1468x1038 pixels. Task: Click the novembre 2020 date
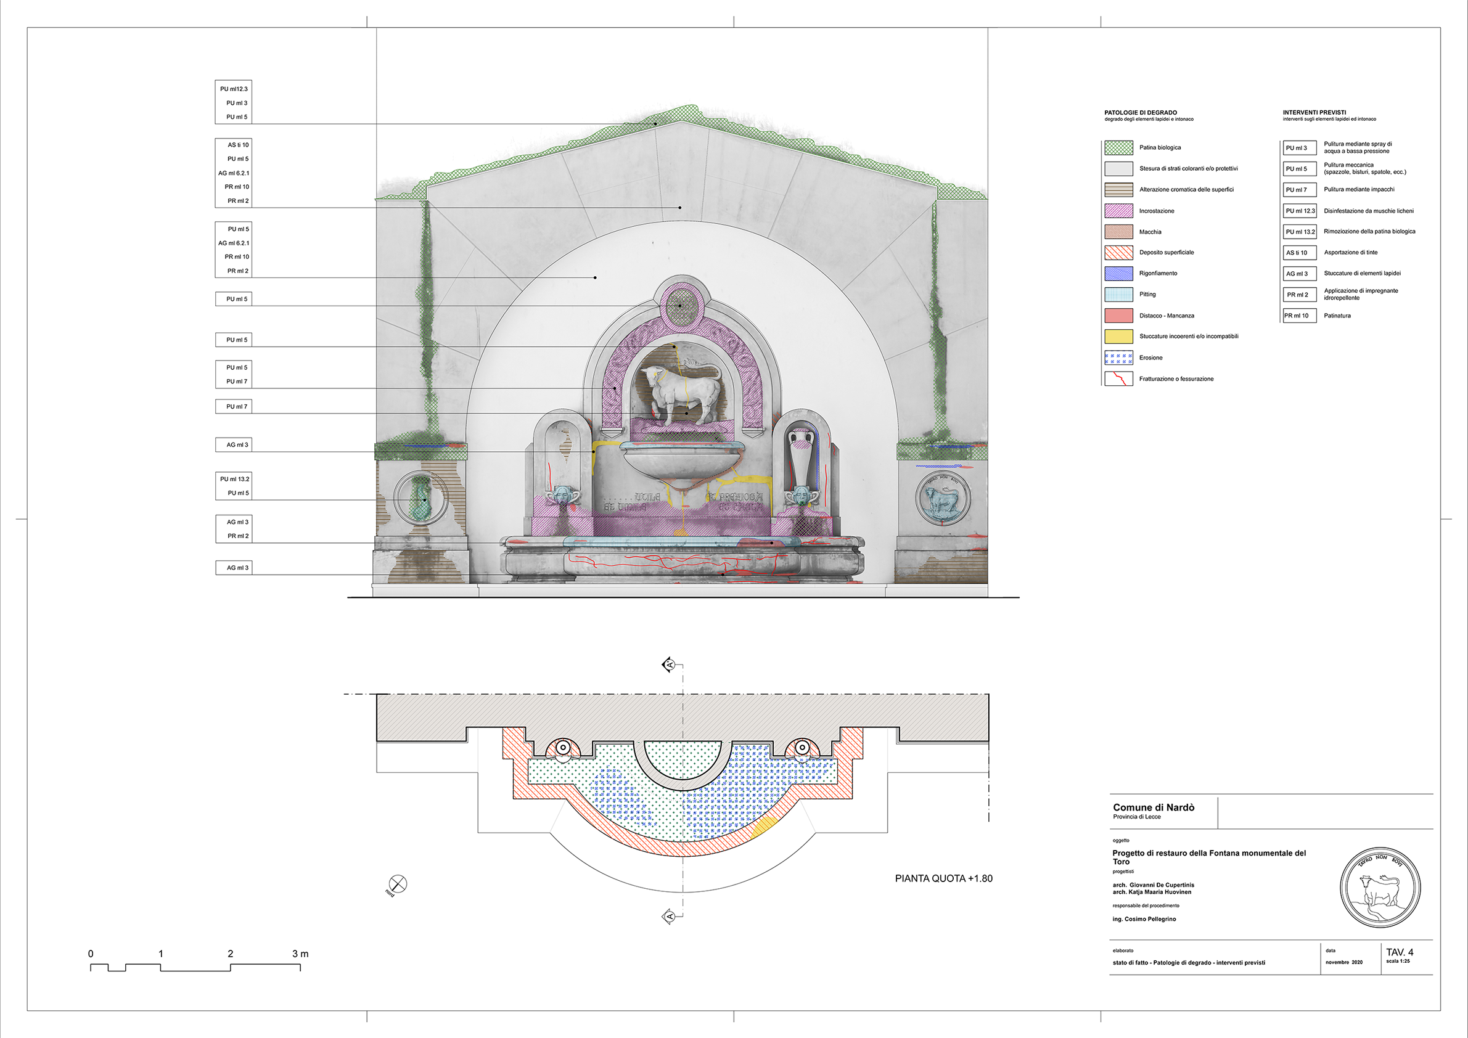[x=1344, y=962]
